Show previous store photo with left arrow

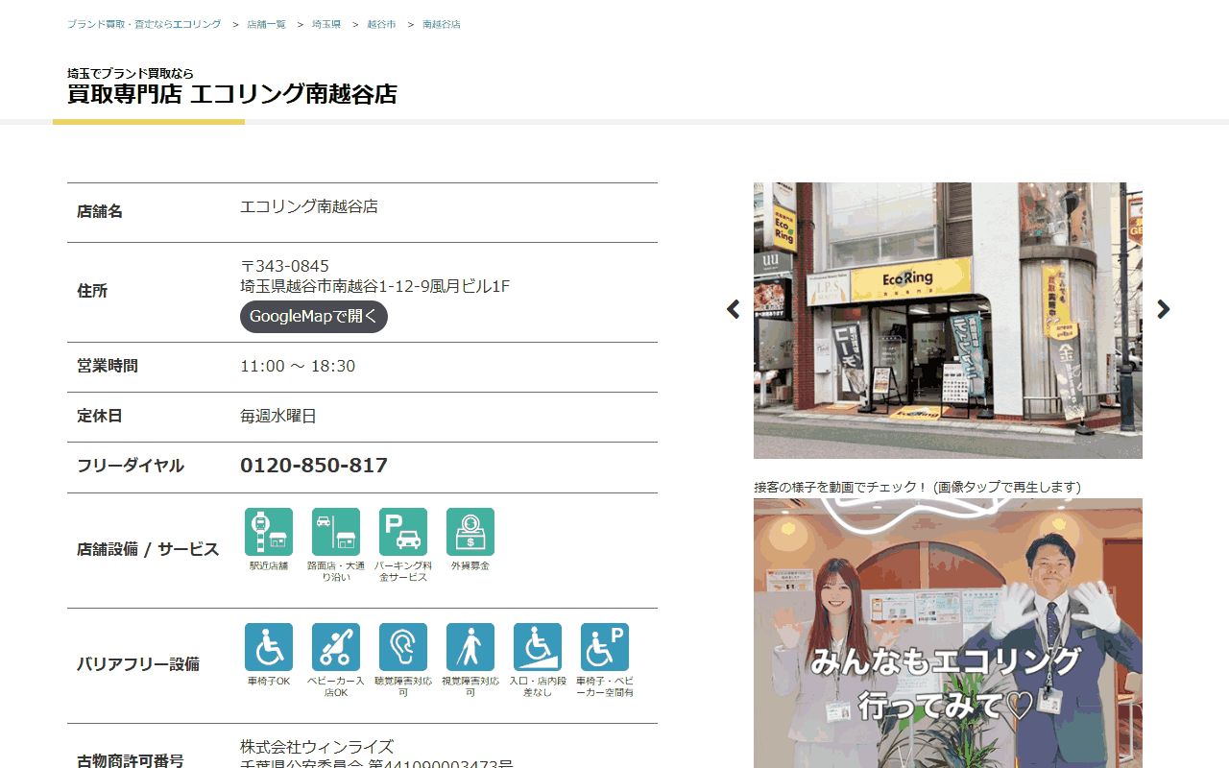coord(734,309)
